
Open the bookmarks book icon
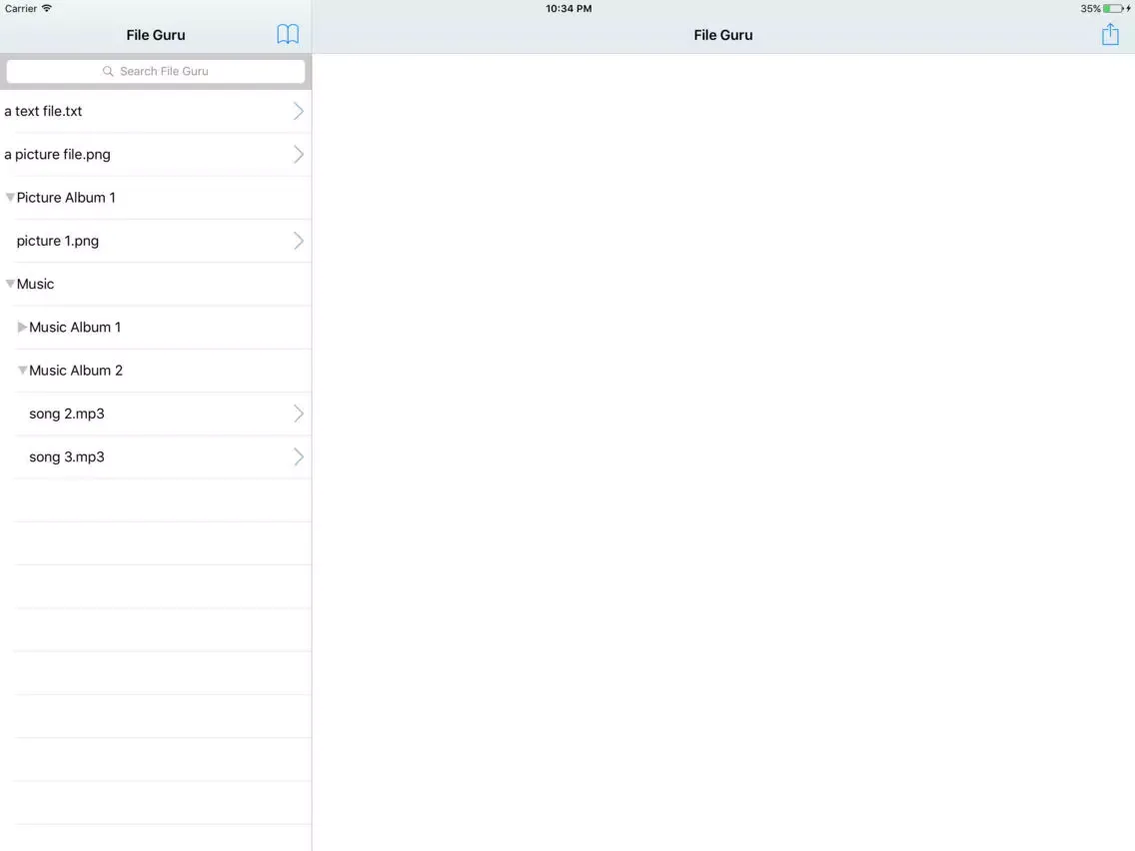[288, 34]
